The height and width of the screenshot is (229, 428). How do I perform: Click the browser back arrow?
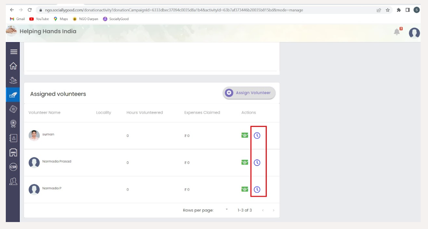click(12, 10)
